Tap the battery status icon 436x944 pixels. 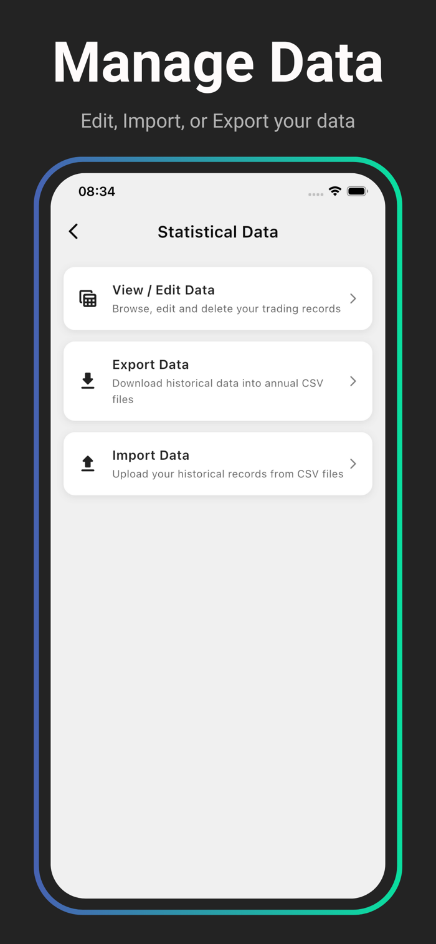pos(358,191)
